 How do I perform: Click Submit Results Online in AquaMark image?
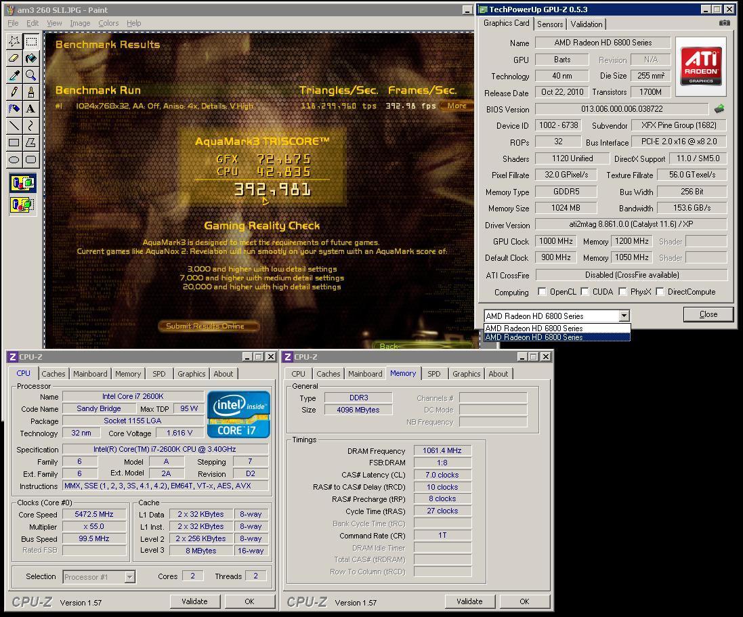click(209, 326)
